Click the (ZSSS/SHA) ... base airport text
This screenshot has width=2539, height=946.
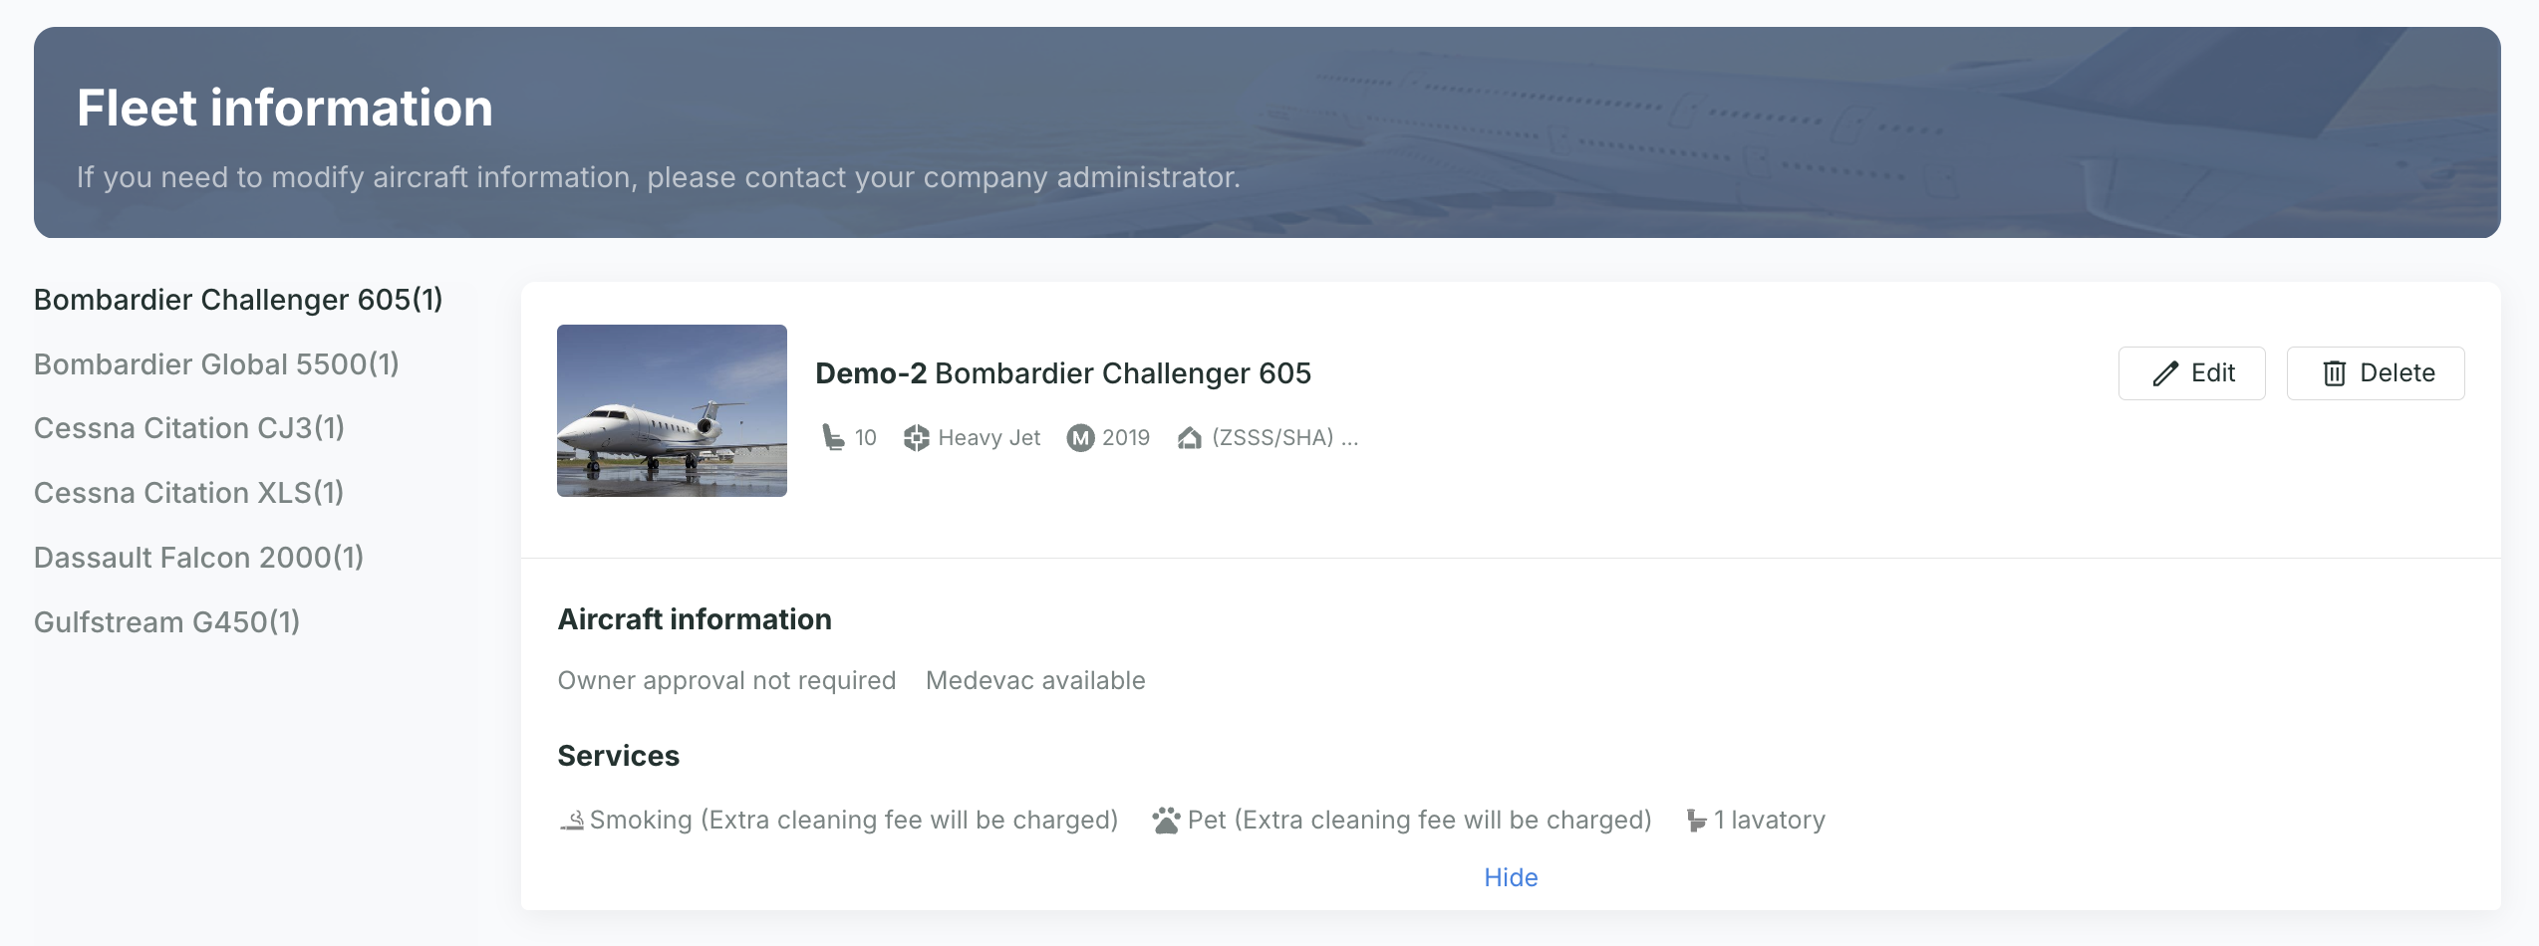[1284, 437]
